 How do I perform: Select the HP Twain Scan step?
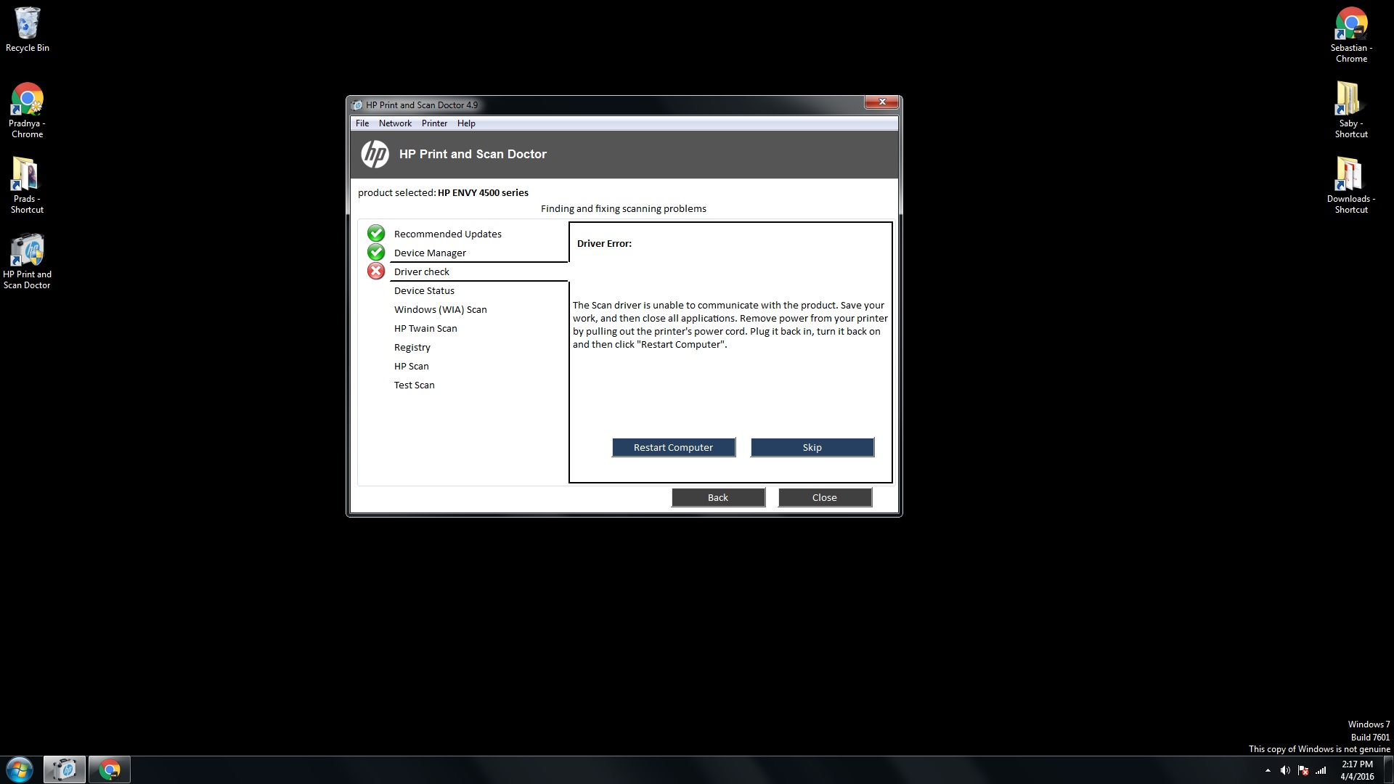tap(425, 328)
